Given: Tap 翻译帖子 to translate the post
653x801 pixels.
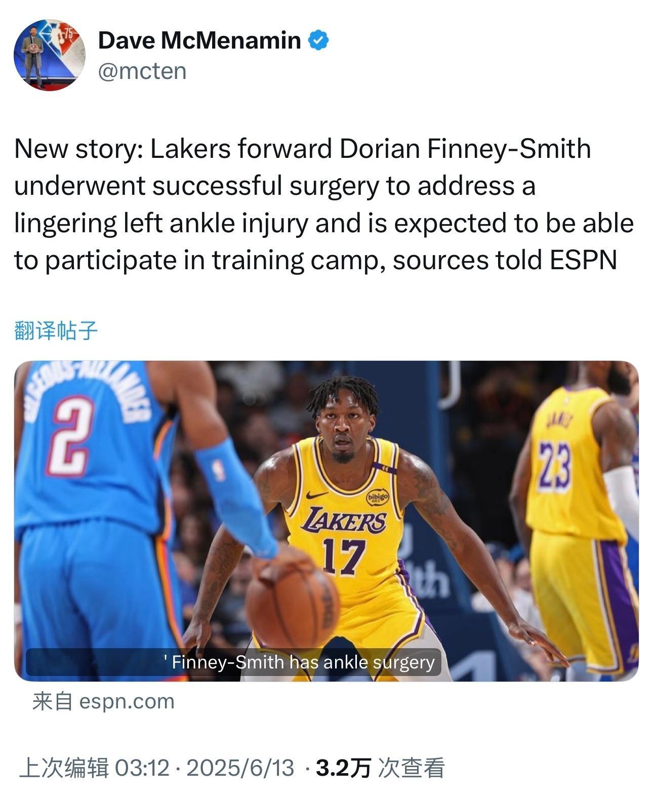Looking at the screenshot, I should 56,330.
